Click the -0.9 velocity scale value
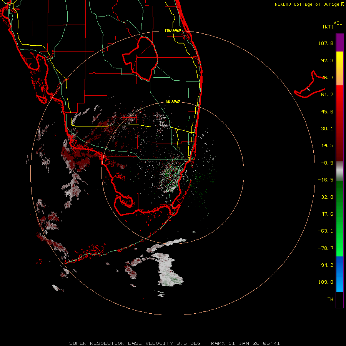The width and height of the screenshot is (346, 346). coord(327,163)
